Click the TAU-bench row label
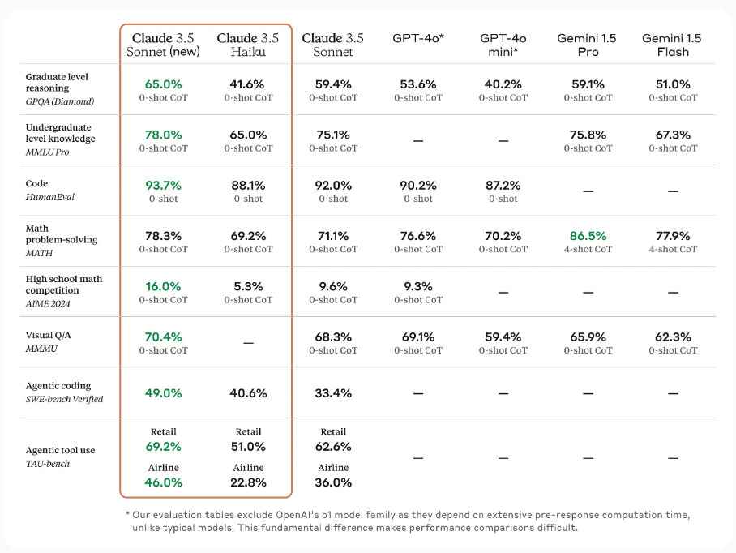Image resolution: width=736 pixels, height=553 pixels. pyautogui.click(x=47, y=464)
